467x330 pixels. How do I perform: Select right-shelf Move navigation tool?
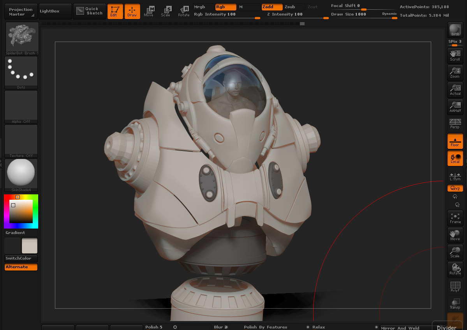click(x=455, y=235)
